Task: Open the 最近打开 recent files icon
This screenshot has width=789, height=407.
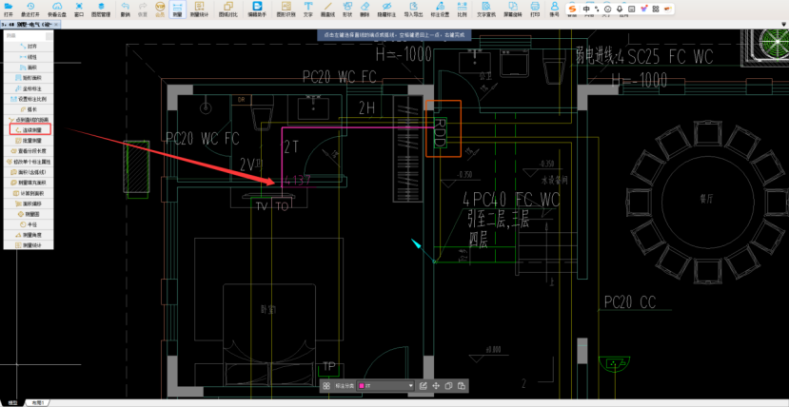Action: pos(30,10)
